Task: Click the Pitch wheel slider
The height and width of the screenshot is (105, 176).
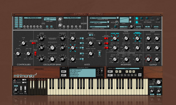Action: point(21,88)
